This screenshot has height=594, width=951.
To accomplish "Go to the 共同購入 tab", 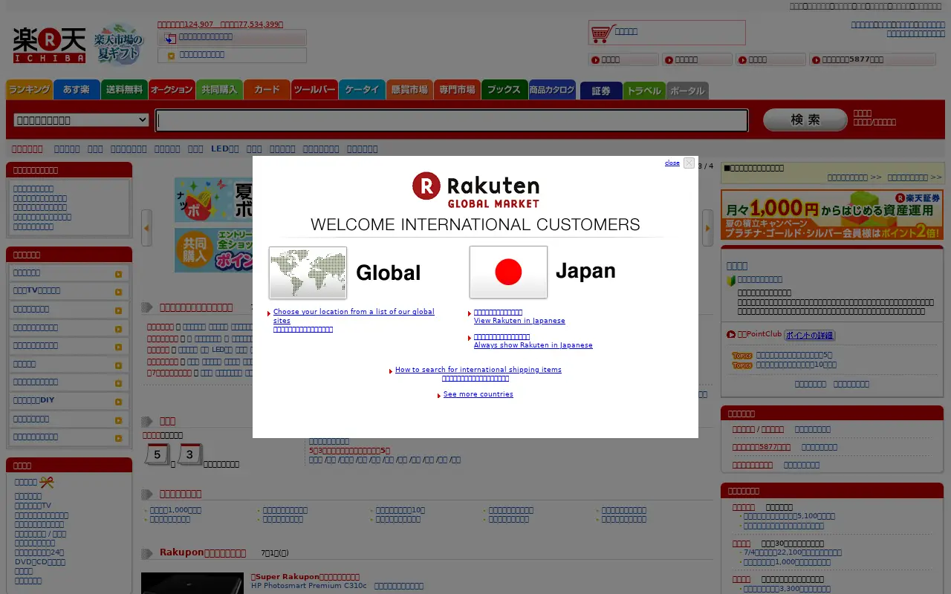I will pos(219,90).
